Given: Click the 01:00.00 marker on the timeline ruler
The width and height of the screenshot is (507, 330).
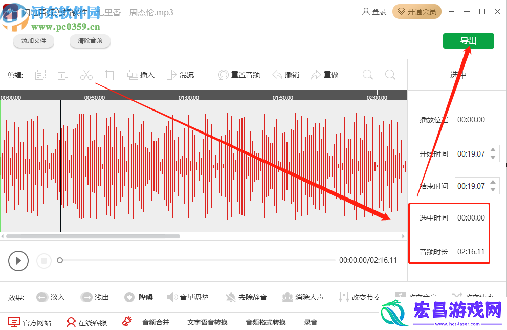Looking at the screenshot, I should click(189, 98).
